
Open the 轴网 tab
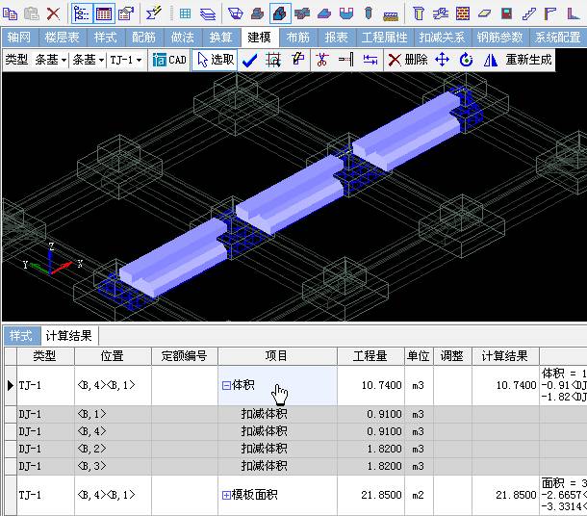point(19,38)
